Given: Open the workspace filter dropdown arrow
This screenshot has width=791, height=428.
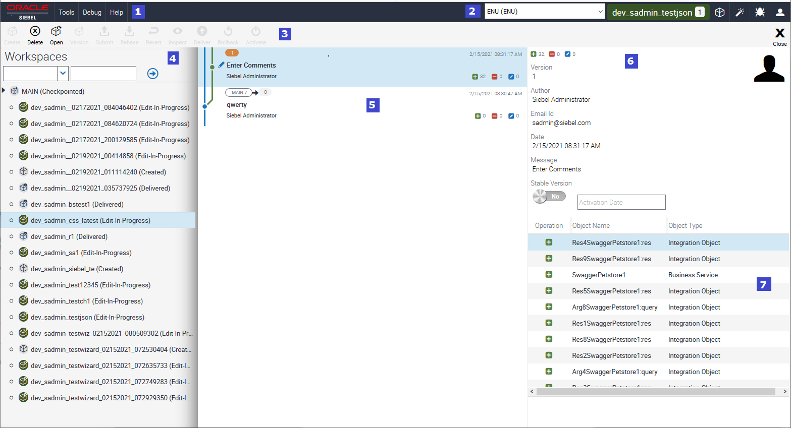Looking at the screenshot, I should pyautogui.click(x=63, y=74).
